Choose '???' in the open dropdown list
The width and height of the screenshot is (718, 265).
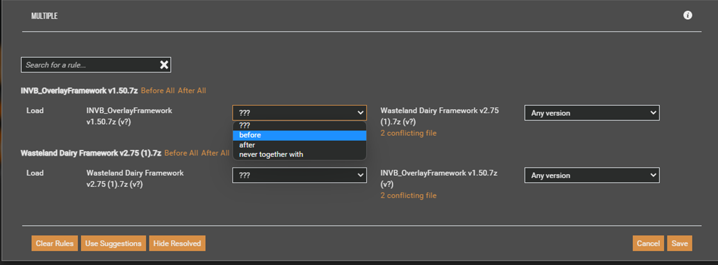click(300, 126)
